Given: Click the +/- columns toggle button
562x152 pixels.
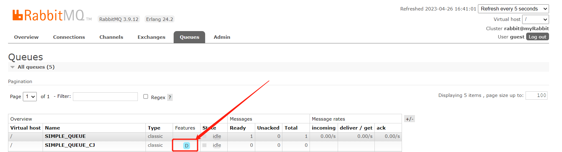Looking at the screenshot, I should tap(409, 119).
